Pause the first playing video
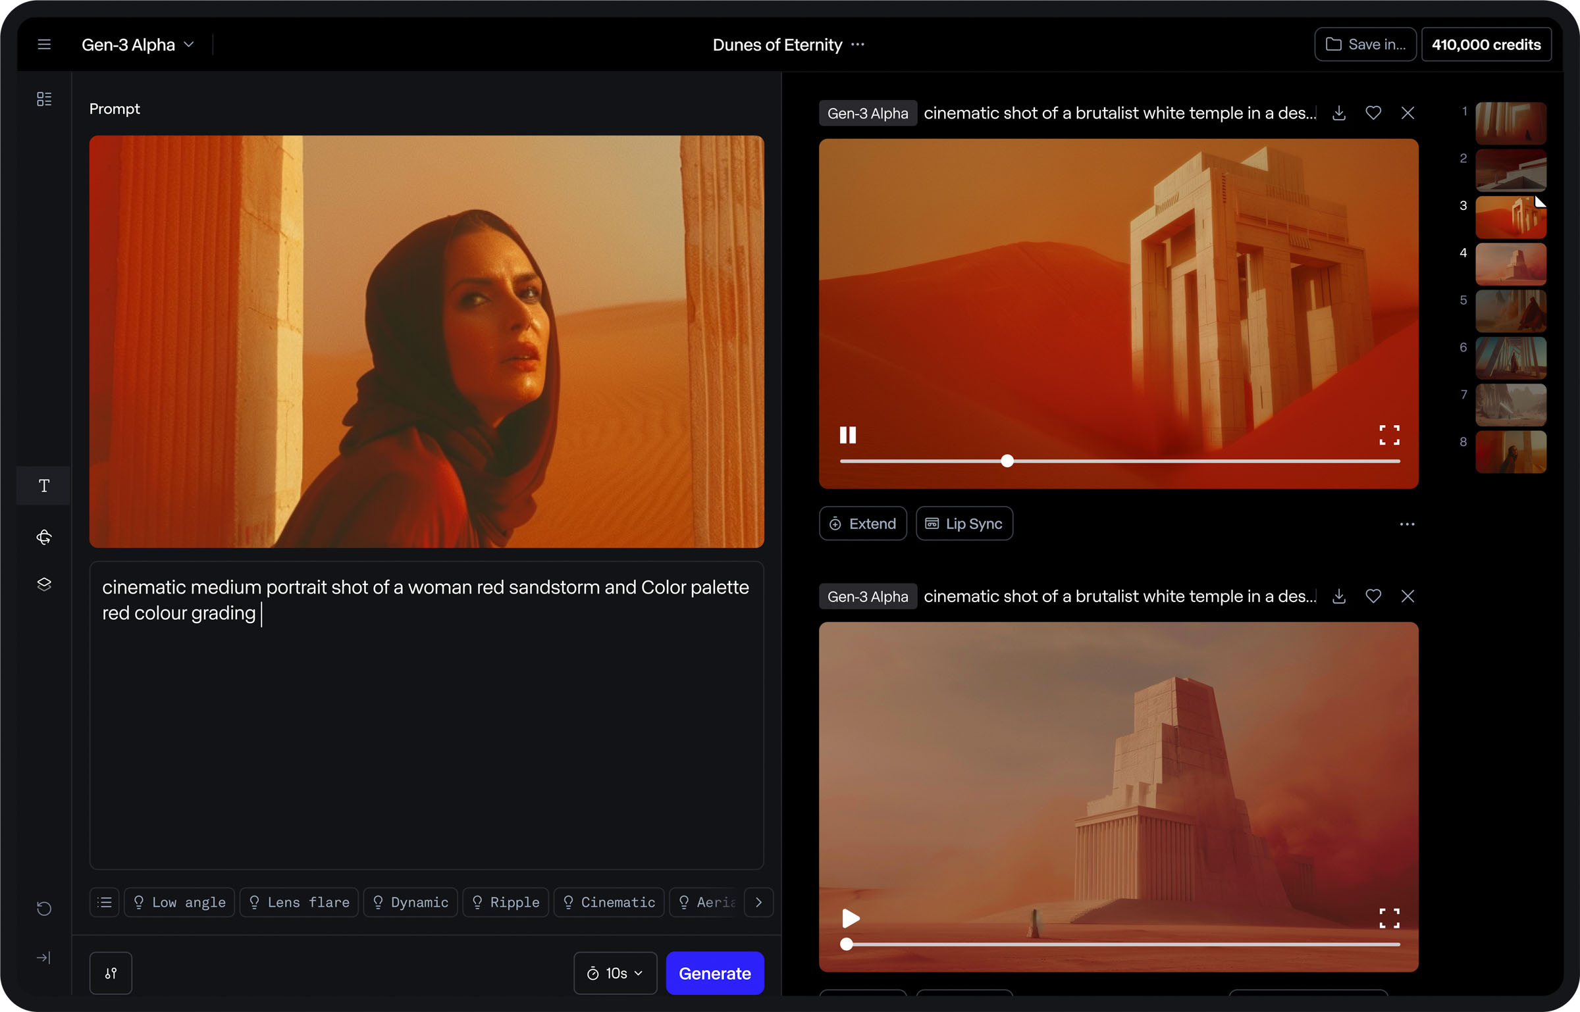Viewport: 1580px width, 1012px height. coord(848,435)
